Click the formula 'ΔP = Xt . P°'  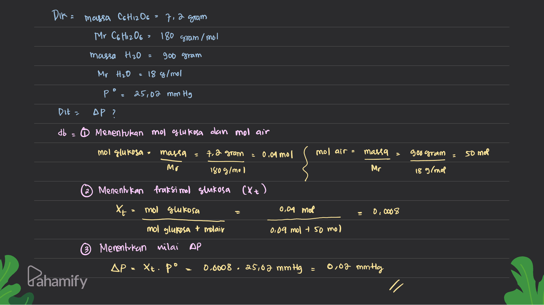click(x=144, y=268)
